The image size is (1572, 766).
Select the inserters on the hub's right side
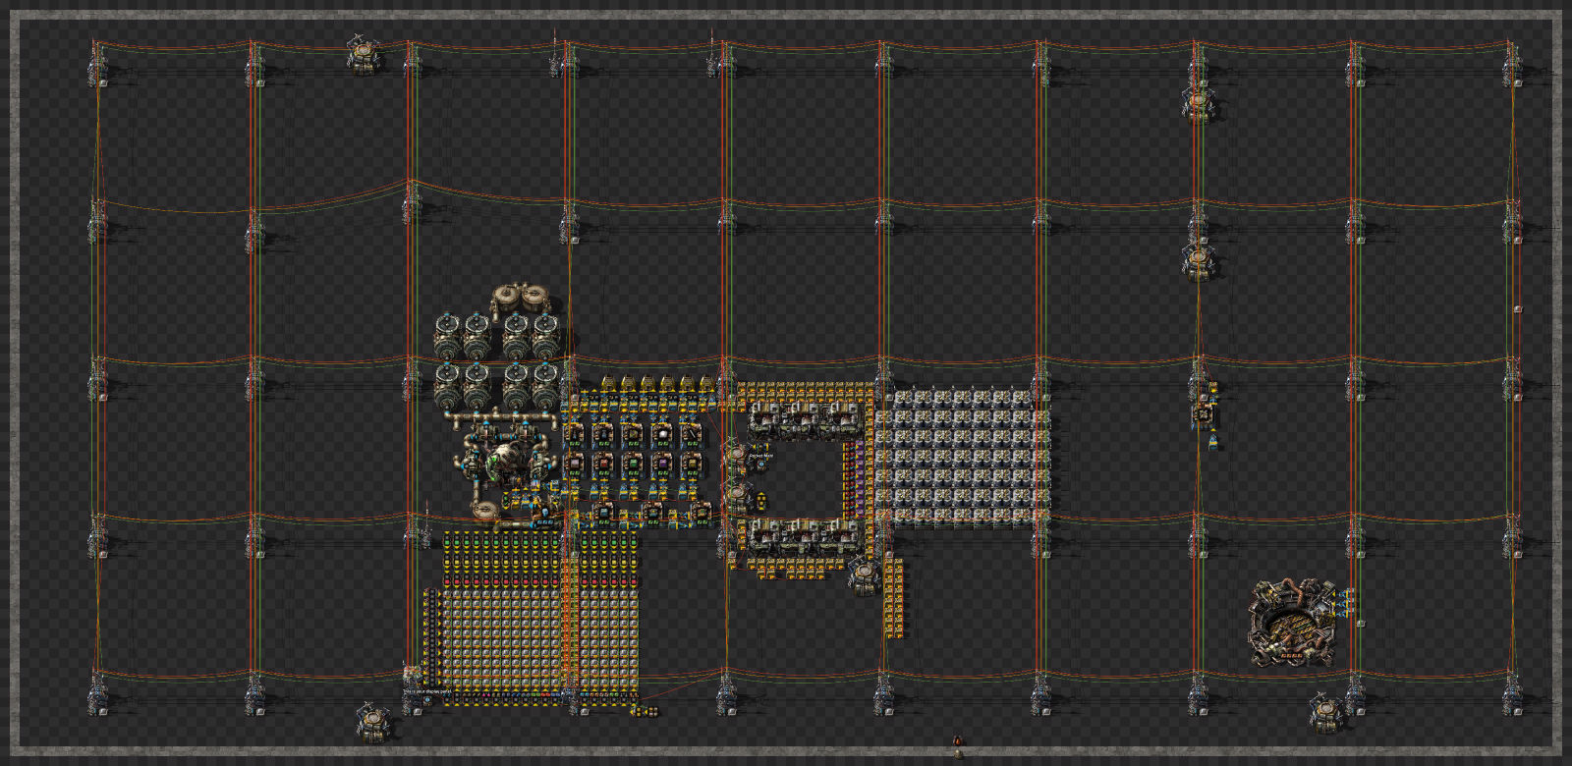1344,603
